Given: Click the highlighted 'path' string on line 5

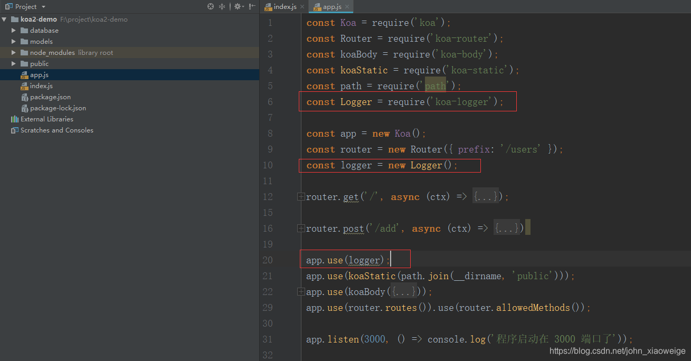Looking at the screenshot, I should (436, 86).
